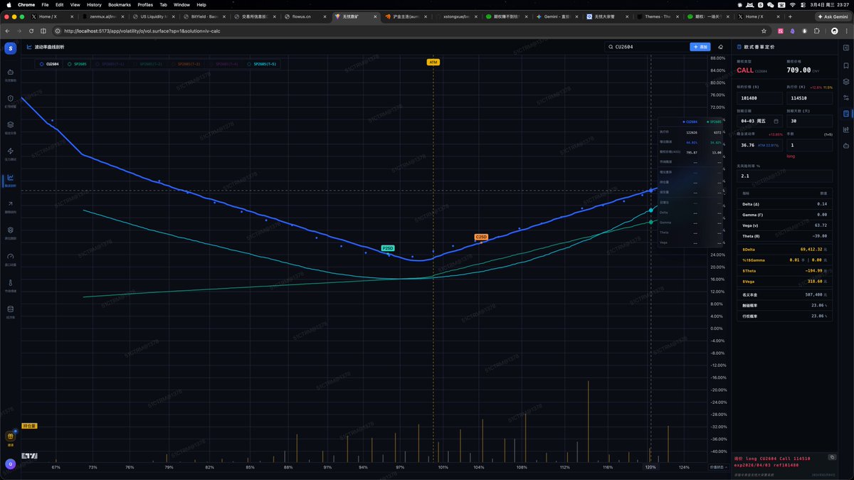Click the blue add (+) button

click(700, 47)
